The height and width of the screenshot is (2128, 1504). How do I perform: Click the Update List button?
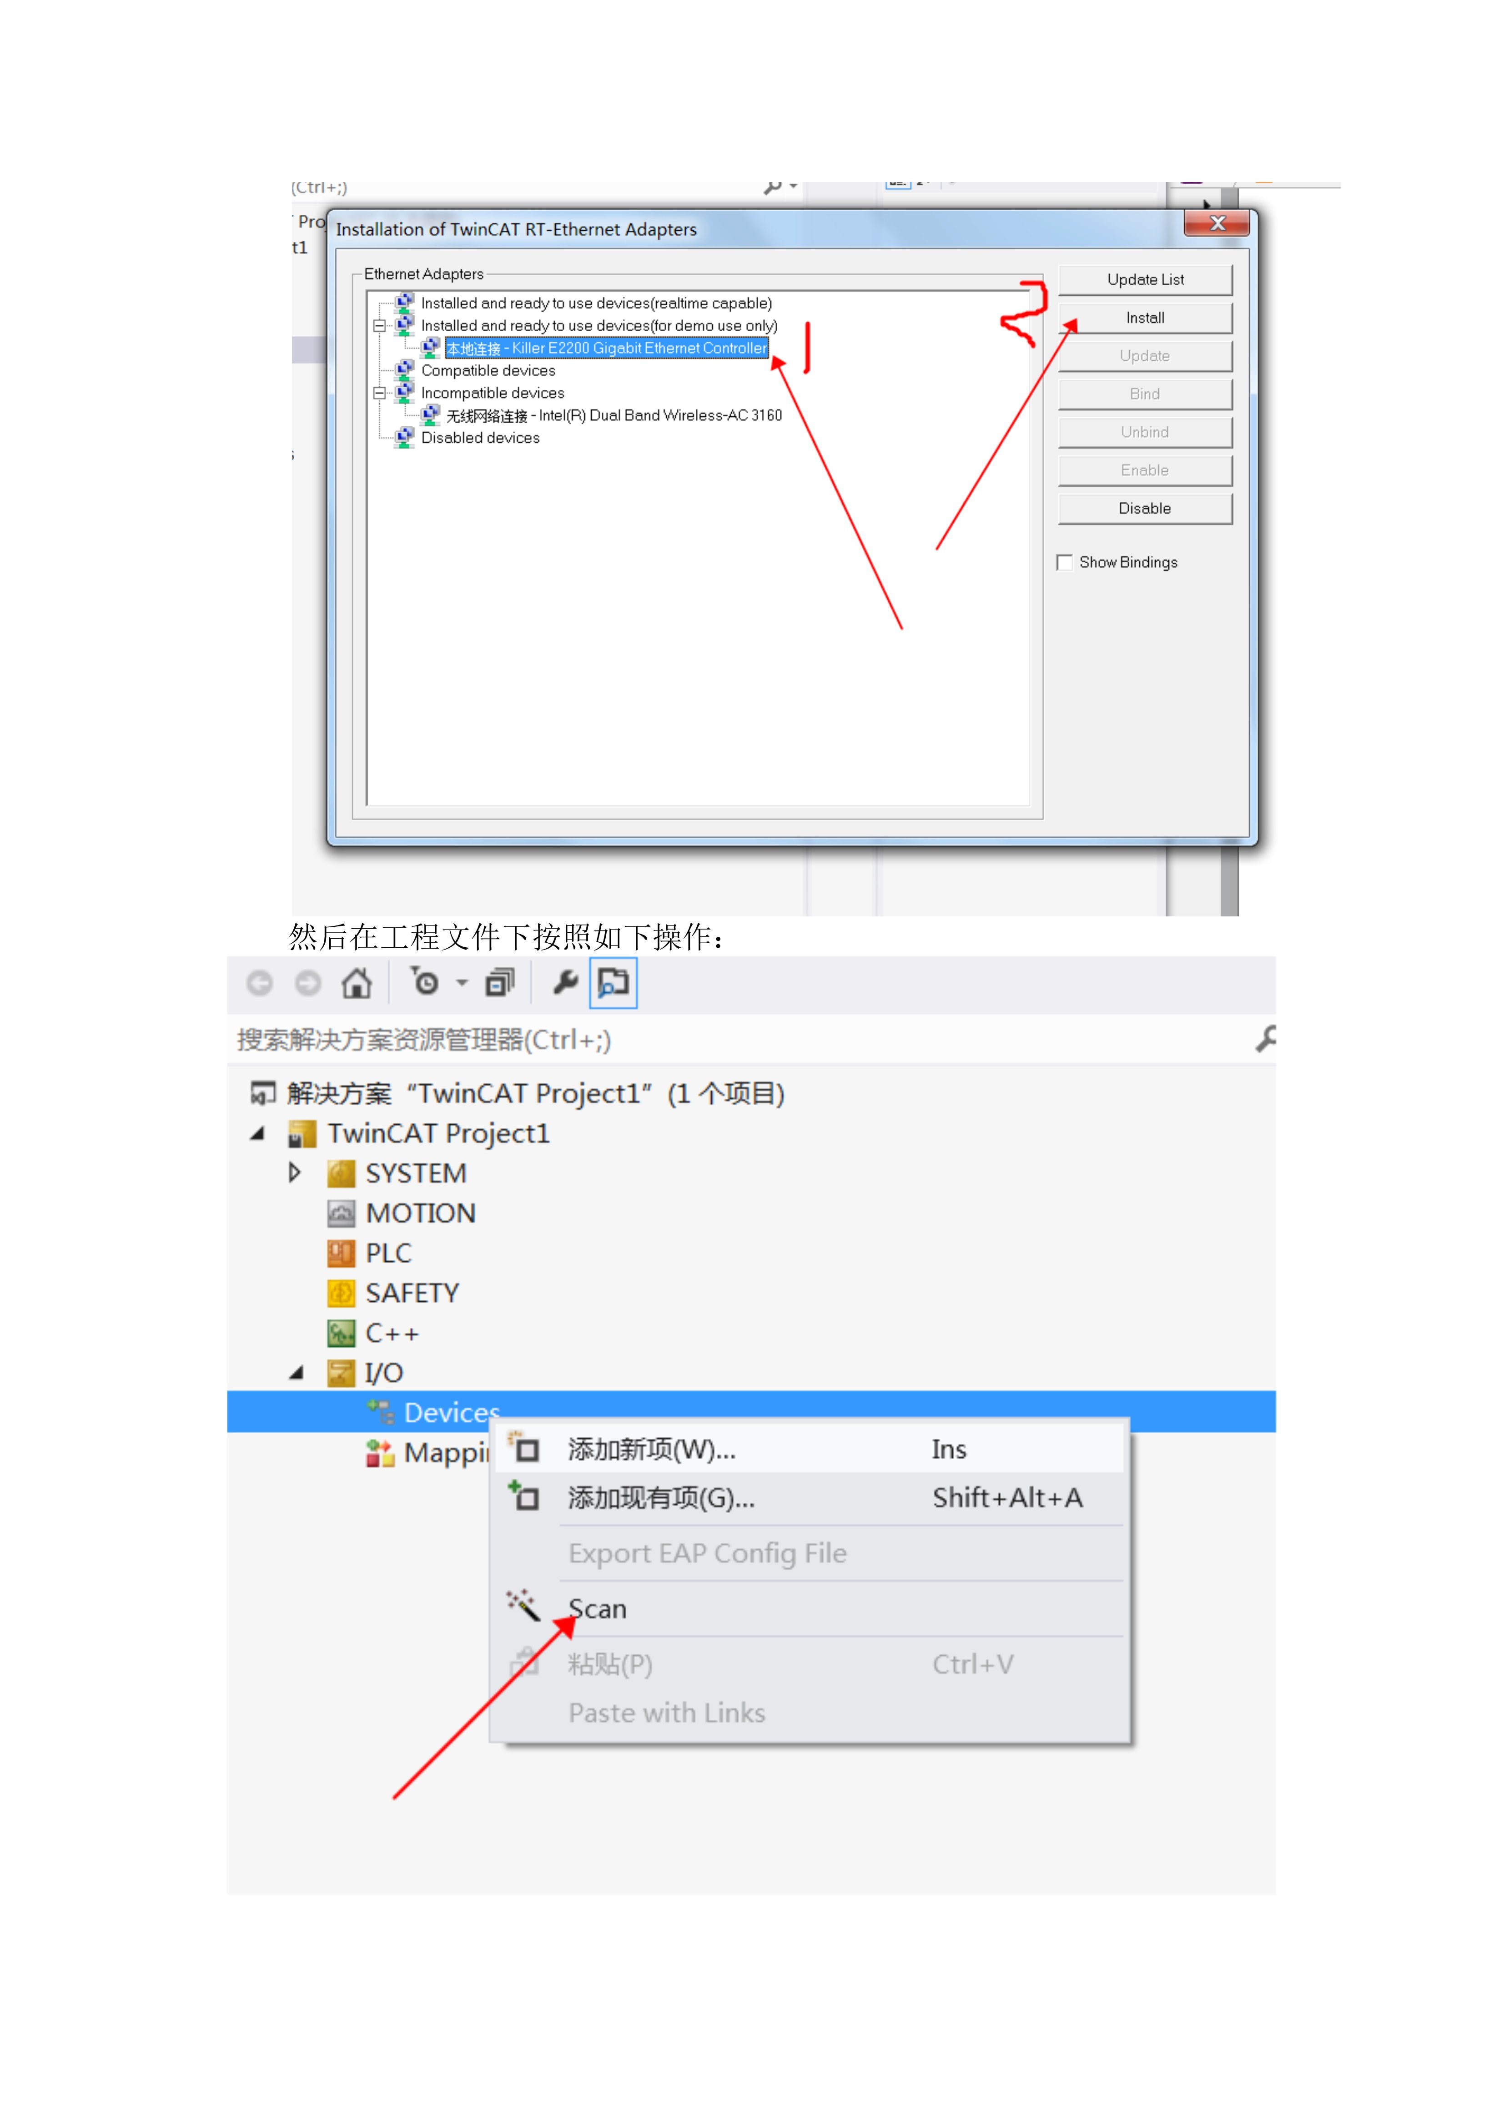coord(1145,280)
